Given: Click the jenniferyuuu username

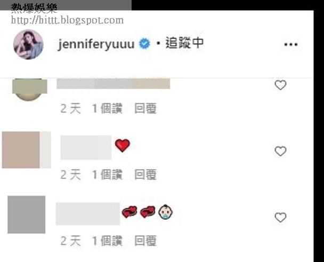Looking at the screenshot, I should 96,44.
